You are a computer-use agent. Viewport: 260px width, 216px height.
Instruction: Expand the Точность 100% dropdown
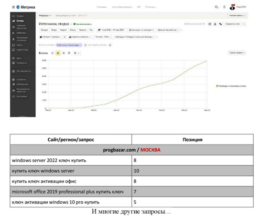[x=103, y=37]
